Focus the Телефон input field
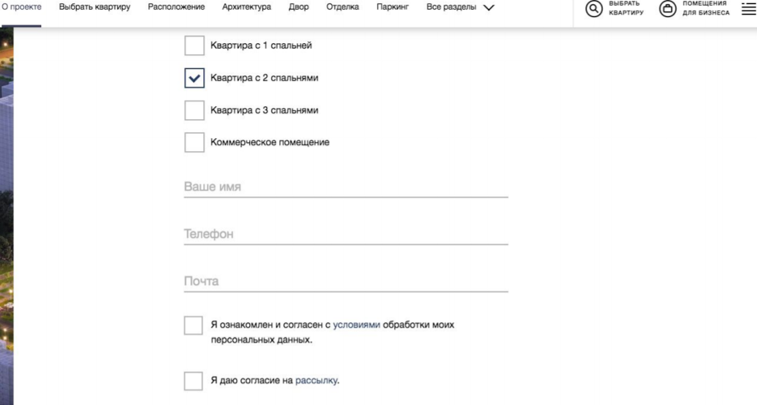757x405 pixels. tap(346, 234)
